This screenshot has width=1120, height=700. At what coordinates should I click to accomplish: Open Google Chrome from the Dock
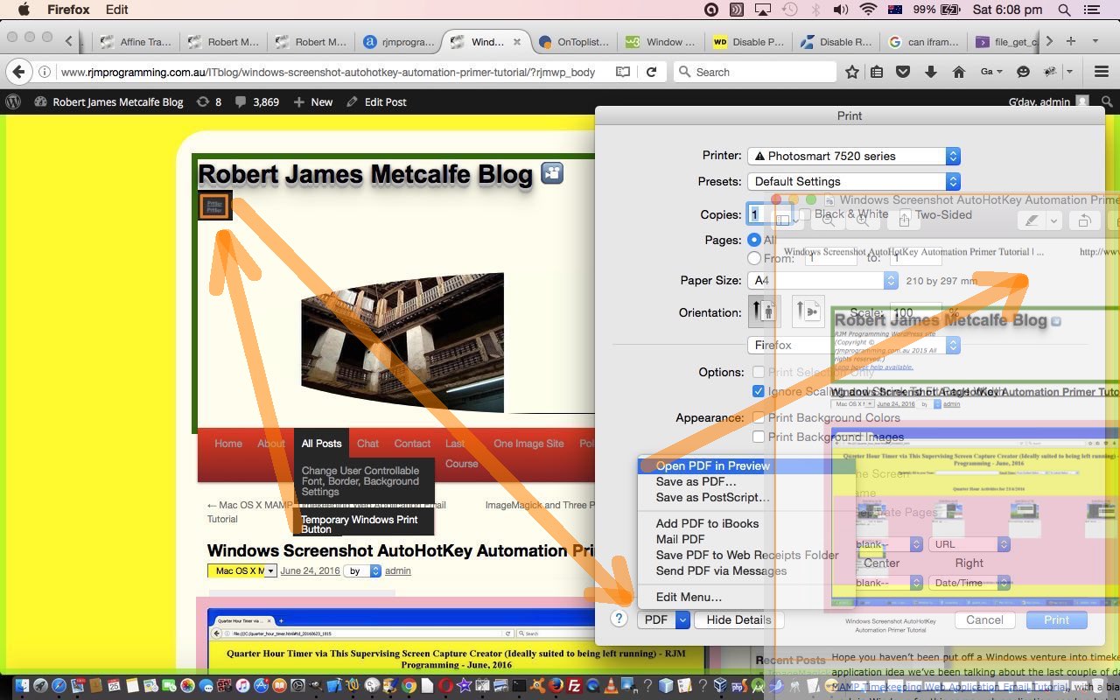pos(409,687)
